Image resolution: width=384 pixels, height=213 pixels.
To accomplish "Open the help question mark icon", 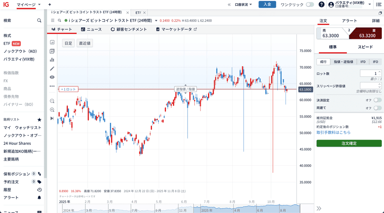I will (321, 5).
